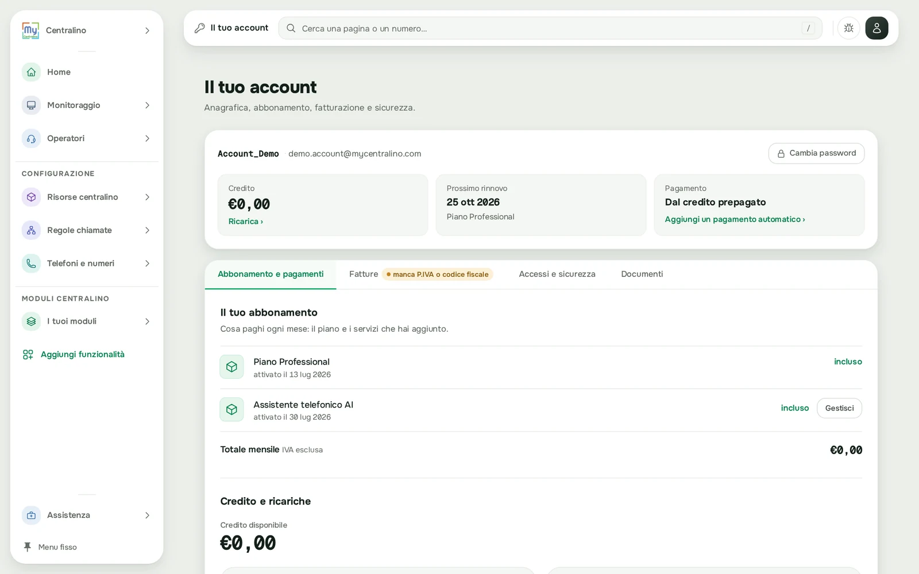This screenshot has width=919, height=574.
Task: Click the Risorse centralino cube icon
Action: [31, 197]
